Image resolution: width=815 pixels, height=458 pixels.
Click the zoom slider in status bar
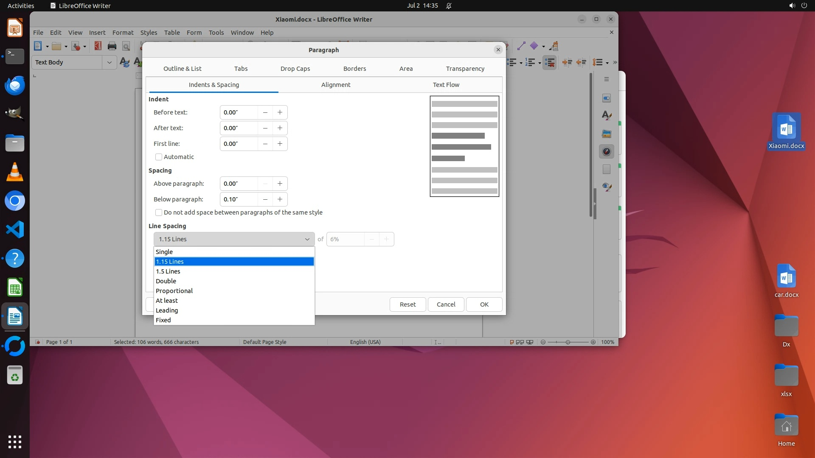point(568,342)
